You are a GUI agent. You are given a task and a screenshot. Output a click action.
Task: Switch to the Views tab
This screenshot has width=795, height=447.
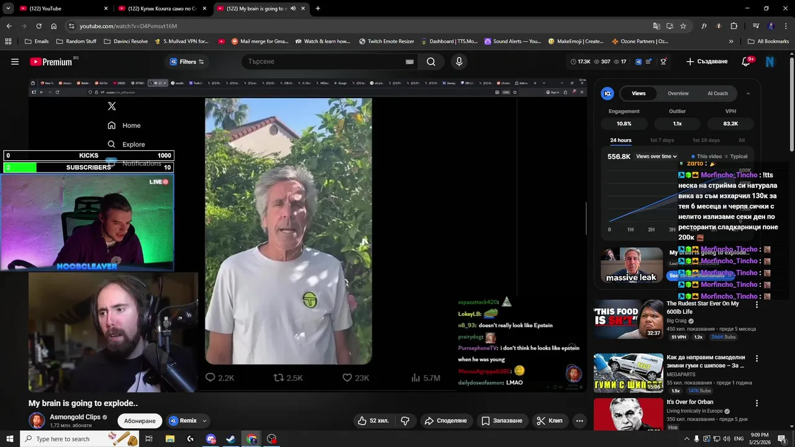[x=638, y=93]
